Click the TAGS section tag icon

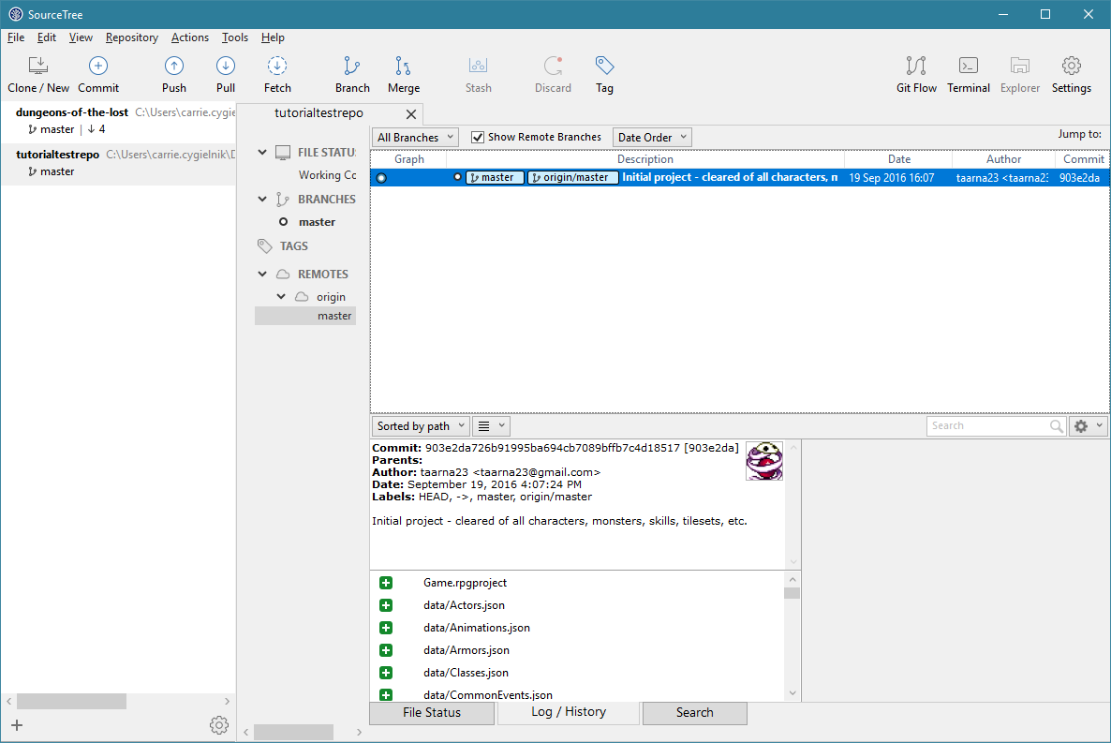(265, 246)
